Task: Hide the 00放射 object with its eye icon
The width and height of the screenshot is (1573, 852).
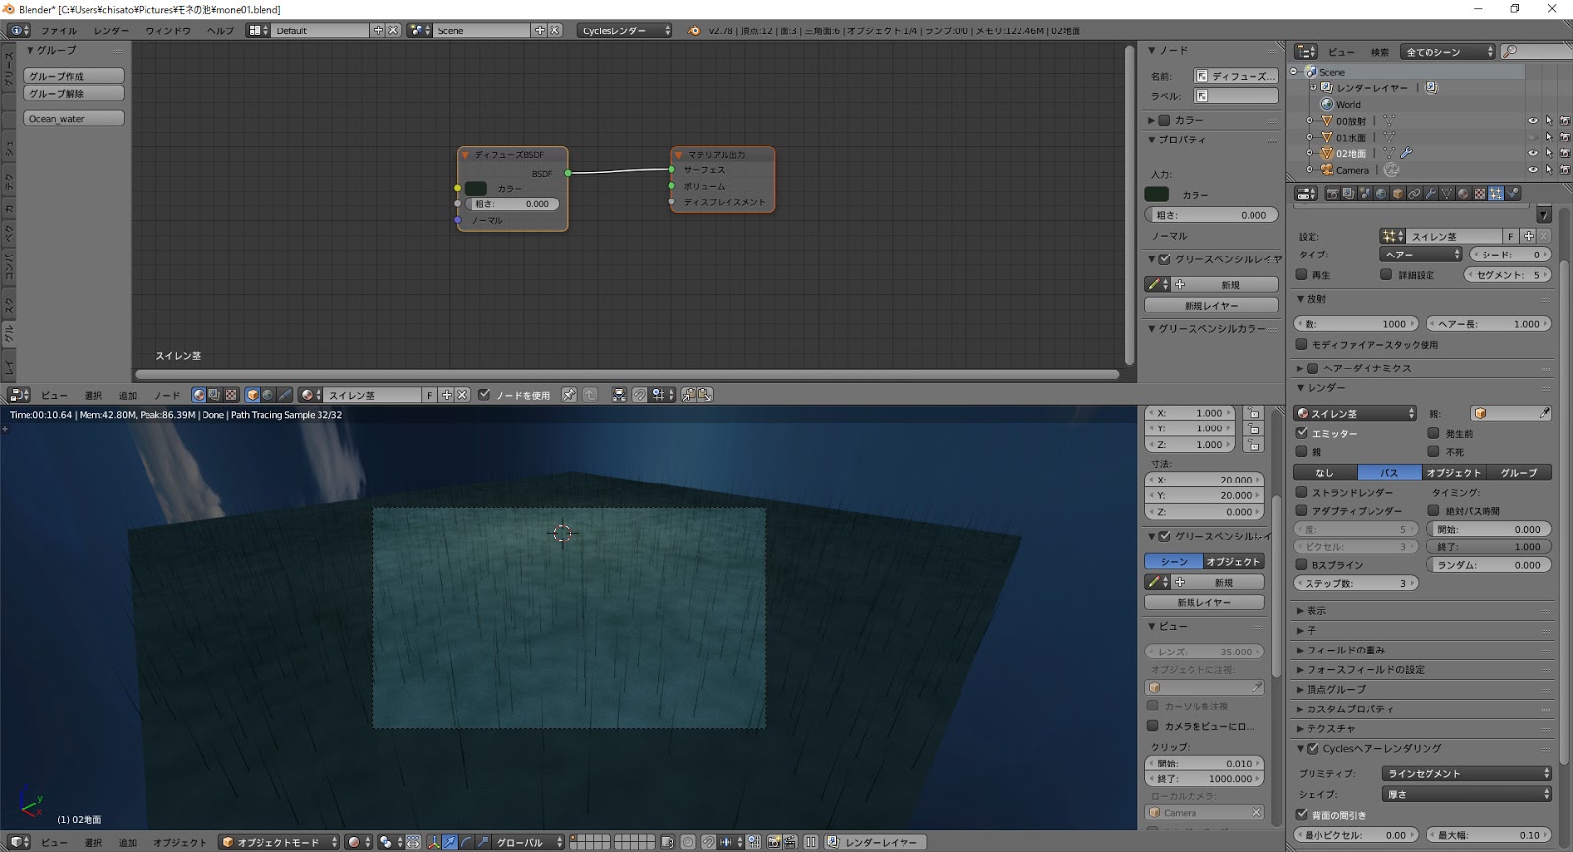Action: (1532, 121)
